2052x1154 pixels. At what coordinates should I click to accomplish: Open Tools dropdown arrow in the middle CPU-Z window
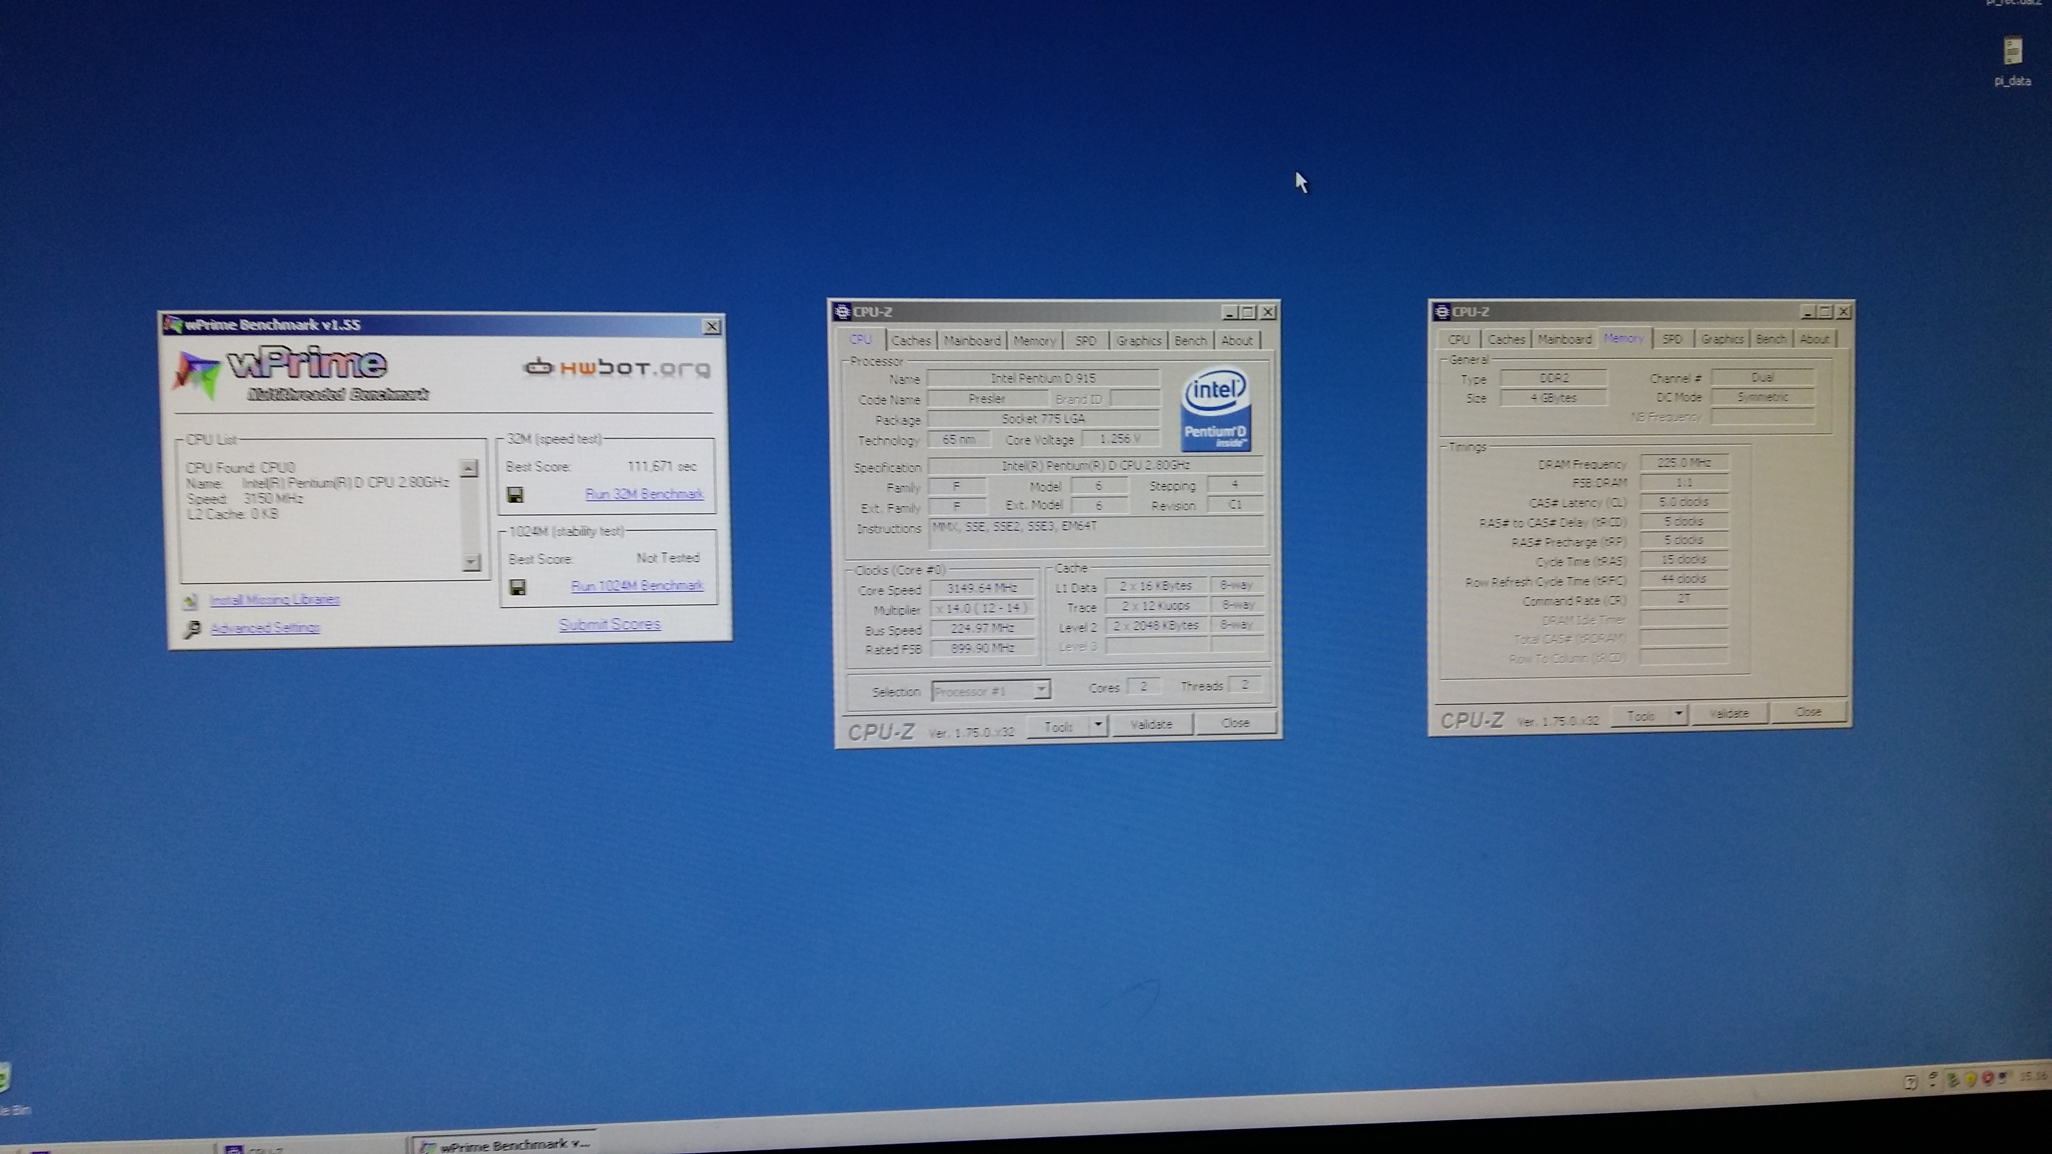1099,726
